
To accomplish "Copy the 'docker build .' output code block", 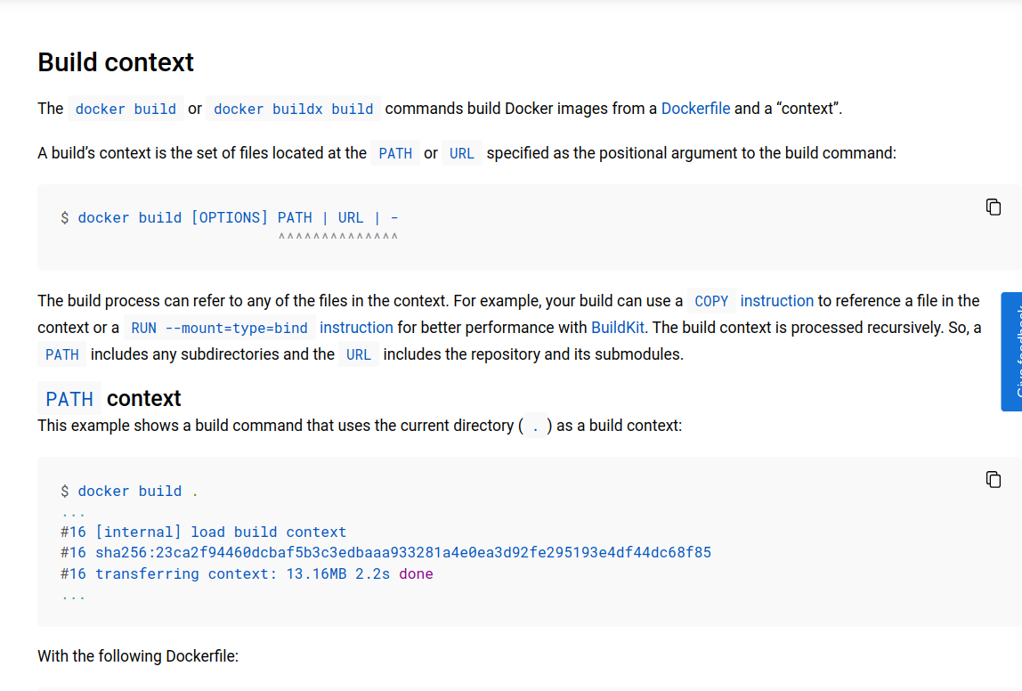I will [x=994, y=480].
